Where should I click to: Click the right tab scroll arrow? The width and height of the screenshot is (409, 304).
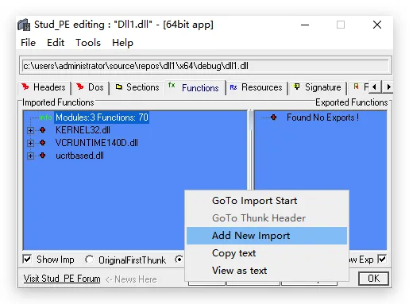(x=388, y=87)
